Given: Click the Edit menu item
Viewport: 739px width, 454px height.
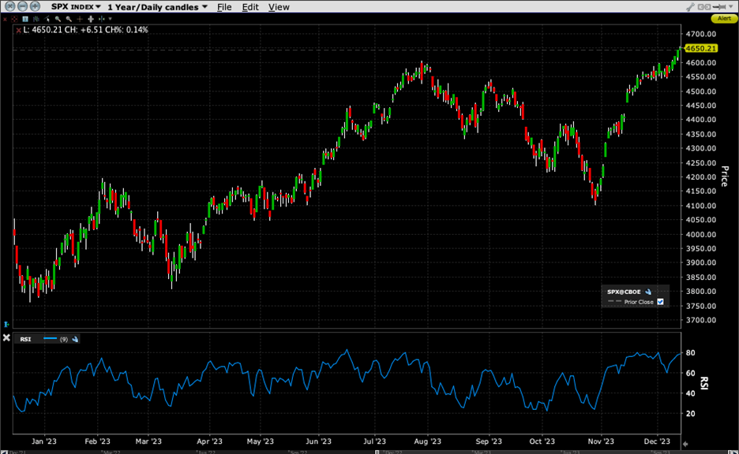Looking at the screenshot, I should 250,6.
